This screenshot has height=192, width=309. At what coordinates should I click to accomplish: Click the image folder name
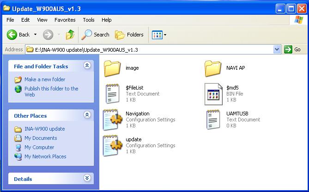click(132, 68)
